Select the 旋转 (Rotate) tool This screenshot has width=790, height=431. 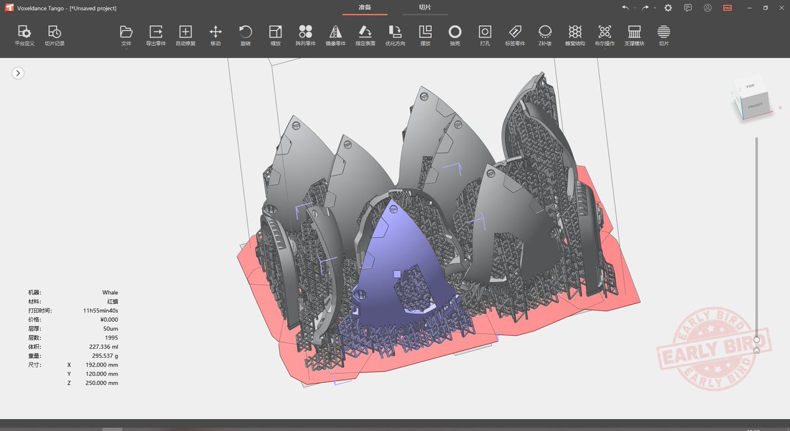246,36
